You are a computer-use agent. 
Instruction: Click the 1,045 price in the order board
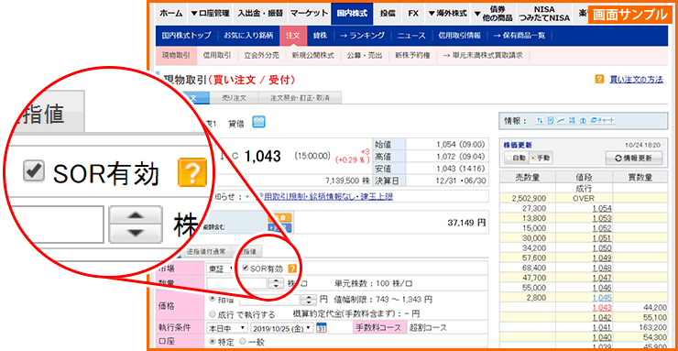[602, 298]
